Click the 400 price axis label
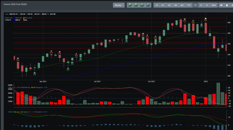This screenshot has height=130, width=233. 229,22
